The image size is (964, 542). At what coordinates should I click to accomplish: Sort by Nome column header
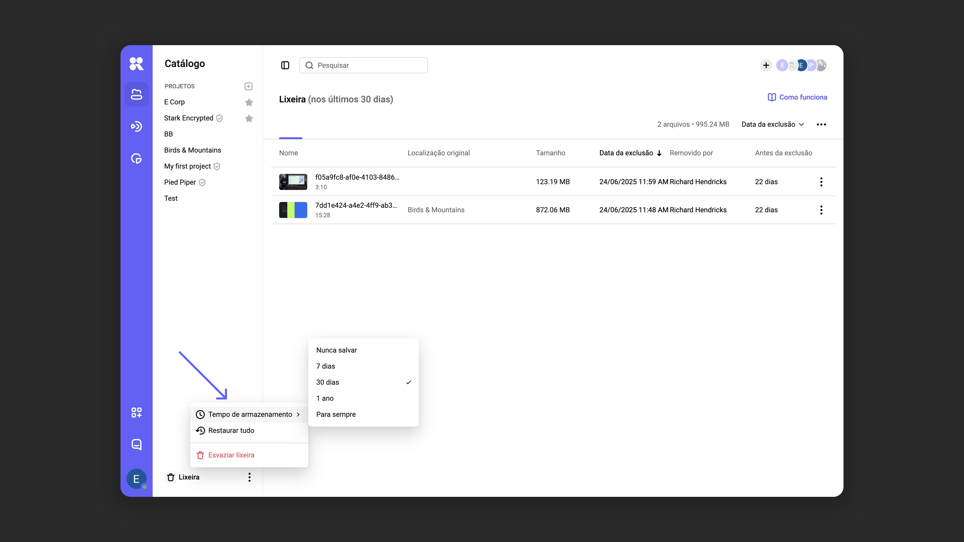click(288, 153)
